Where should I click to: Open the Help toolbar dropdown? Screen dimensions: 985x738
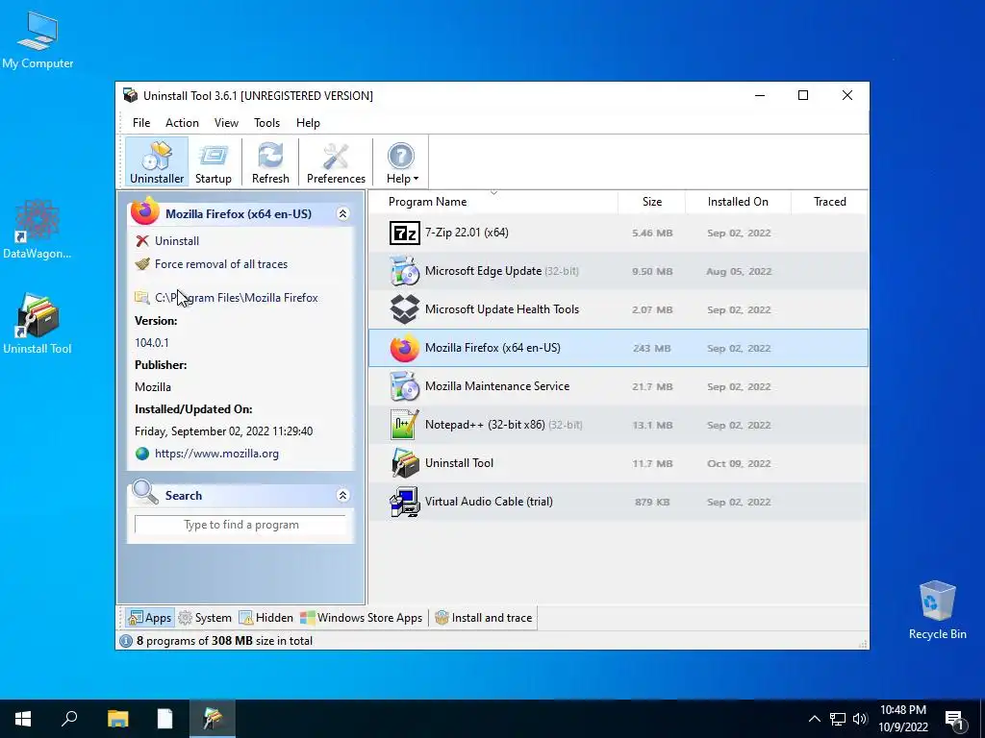[x=401, y=162]
